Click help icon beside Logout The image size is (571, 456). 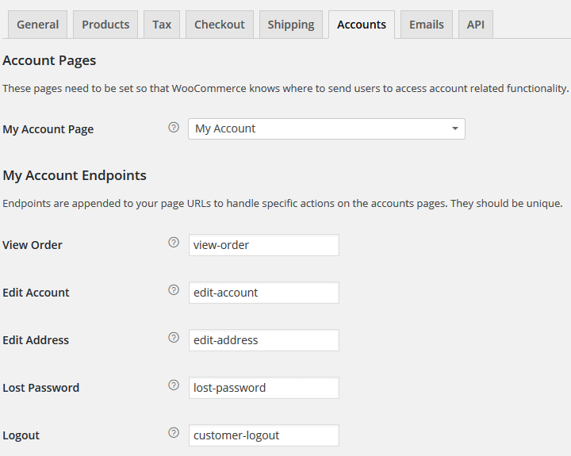click(174, 434)
